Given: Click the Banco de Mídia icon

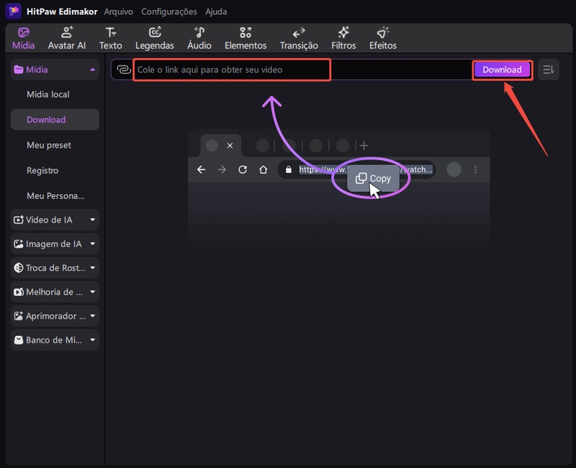Looking at the screenshot, I should click(19, 340).
